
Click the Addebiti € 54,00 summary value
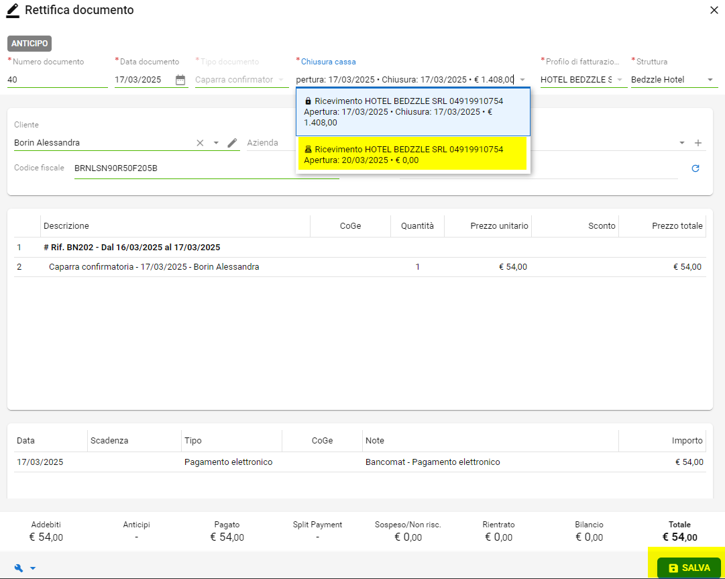tap(46, 537)
